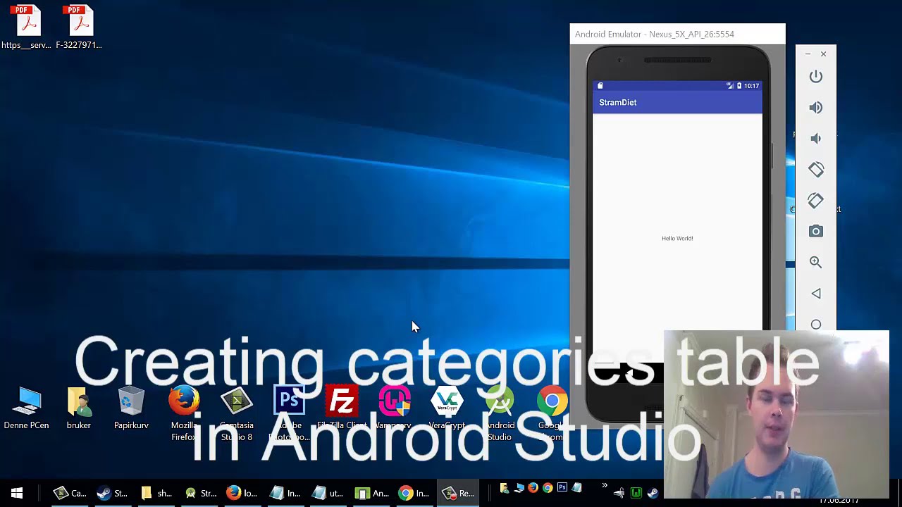The image size is (902, 507).
Task: Select the F-3227971... PDF desktop file
Action: (79, 27)
